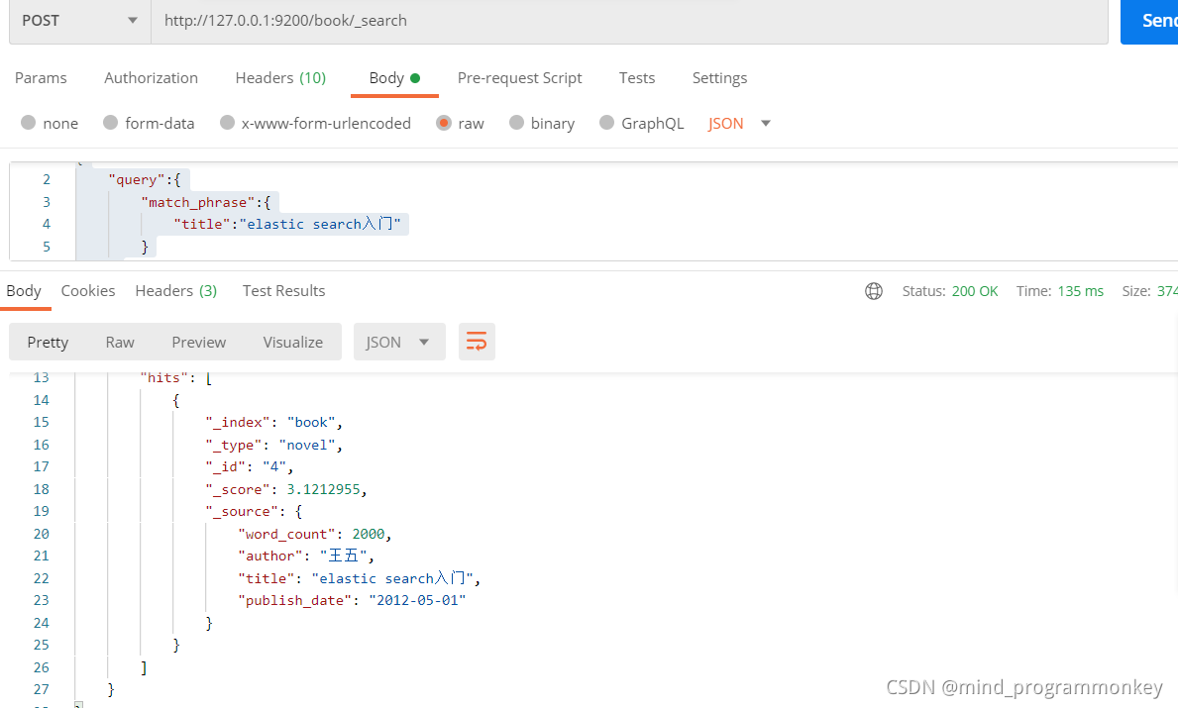The width and height of the screenshot is (1178, 708).
Task: Click the "_index": "book" line
Action: click(x=274, y=422)
